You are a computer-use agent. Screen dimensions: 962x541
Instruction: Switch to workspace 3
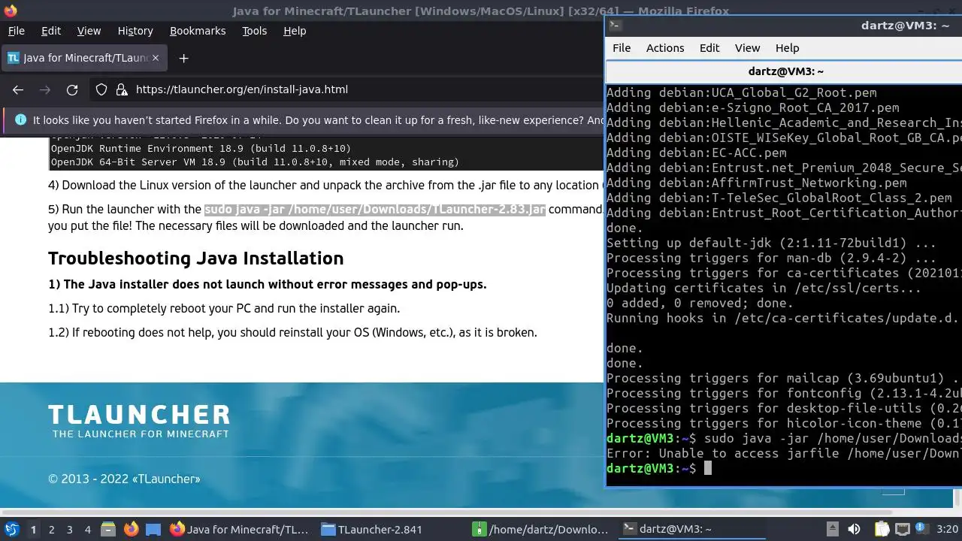coord(69,530)
